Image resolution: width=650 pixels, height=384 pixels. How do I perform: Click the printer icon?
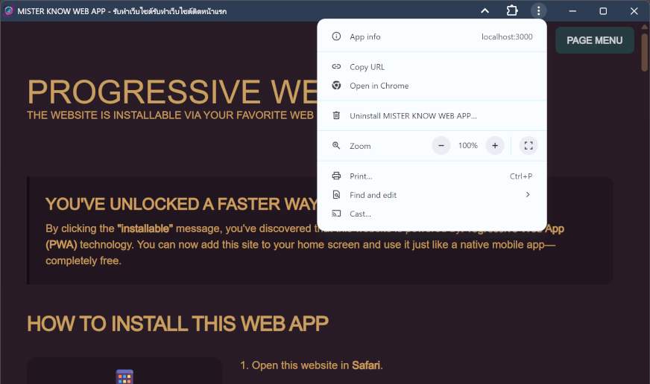336,176
